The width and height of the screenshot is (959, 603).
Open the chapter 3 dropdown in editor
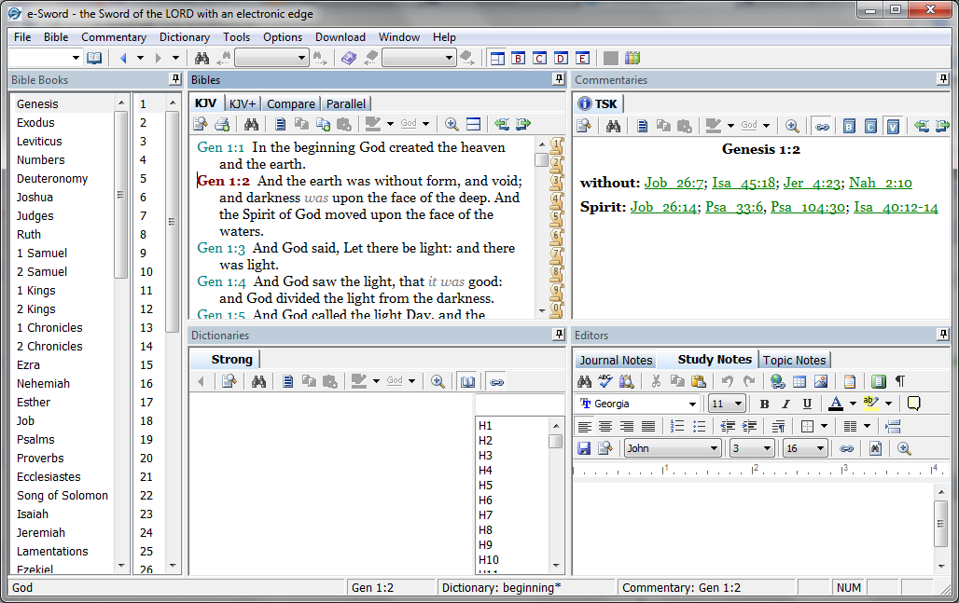click(752, 448)
